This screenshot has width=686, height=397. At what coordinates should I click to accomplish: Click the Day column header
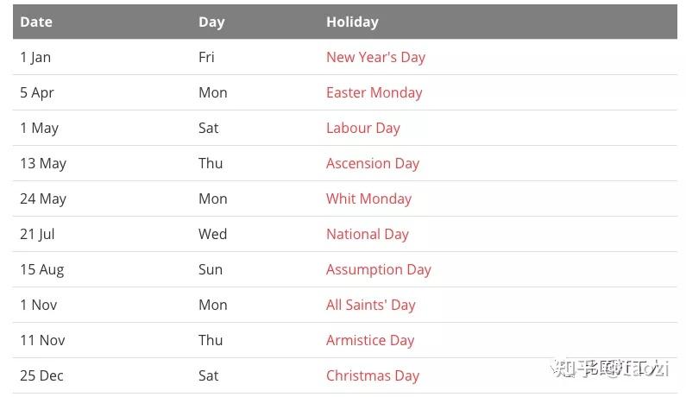click(211, 22)
